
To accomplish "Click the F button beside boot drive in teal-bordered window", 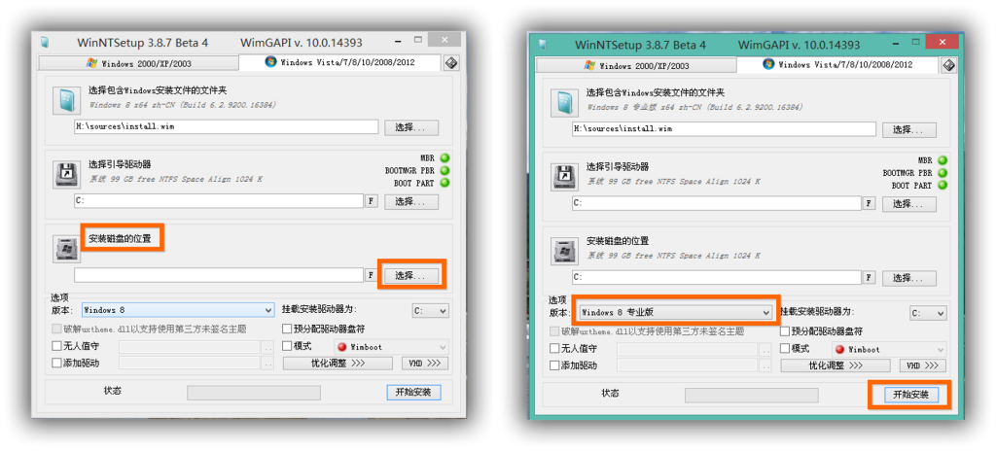I will pyautogui.click(x=870, y=204).
